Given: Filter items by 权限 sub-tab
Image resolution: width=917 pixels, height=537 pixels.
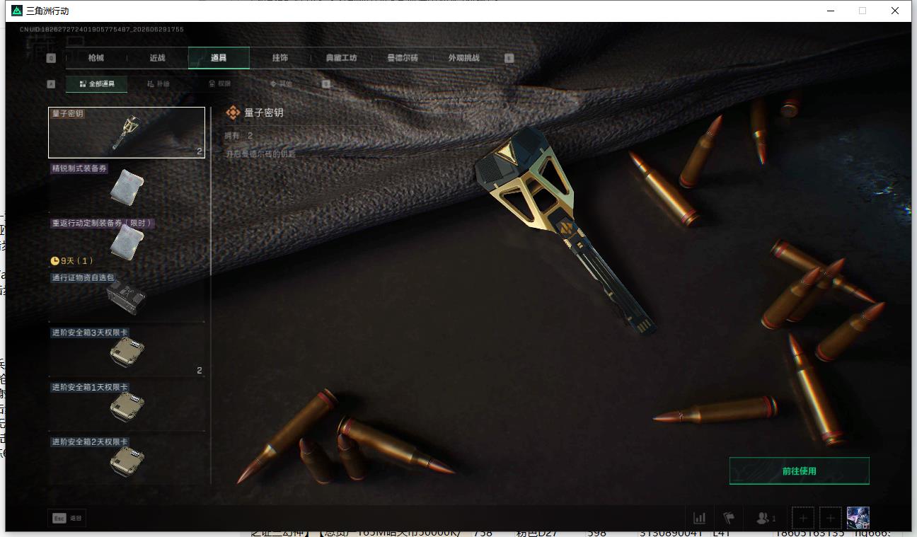Looking at the screenshot, I should click(x=219, y=83).
